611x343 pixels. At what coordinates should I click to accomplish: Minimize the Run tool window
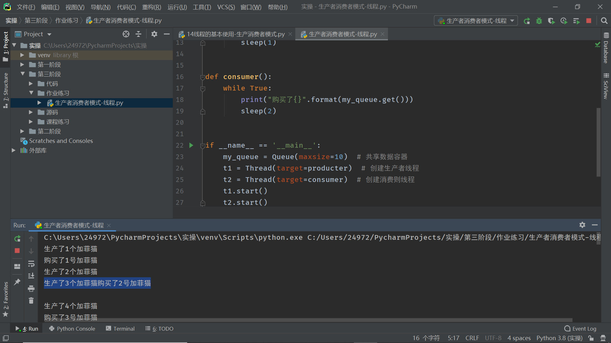(595, 225)
